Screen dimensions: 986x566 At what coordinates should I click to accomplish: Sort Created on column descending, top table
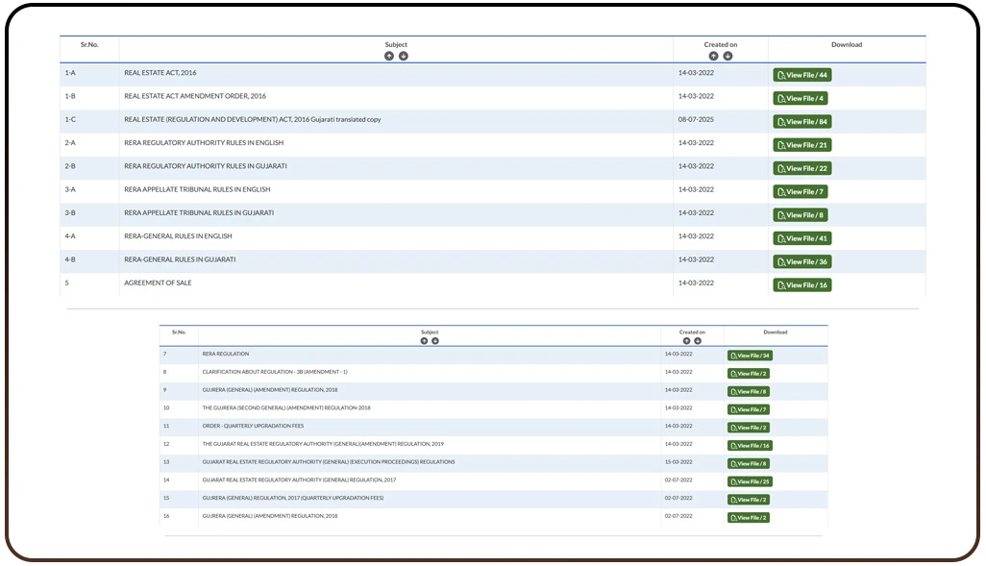click(727, 56)
